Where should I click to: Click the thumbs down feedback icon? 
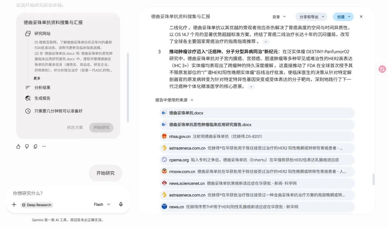click(x=27, y=146)
